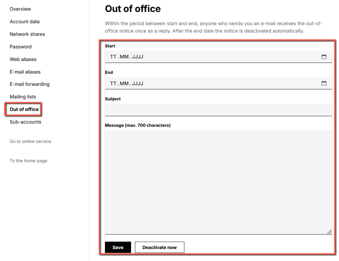Open Sub-accounts section
Image resolution: width=339 pixels, height=261 pixels.
[x=25, y=122]
